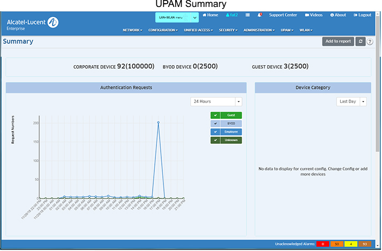This screenshot has height=251, width=382.
Task: Click the BYOD DEVICE 0(2500) count
Action: [190, 66]
